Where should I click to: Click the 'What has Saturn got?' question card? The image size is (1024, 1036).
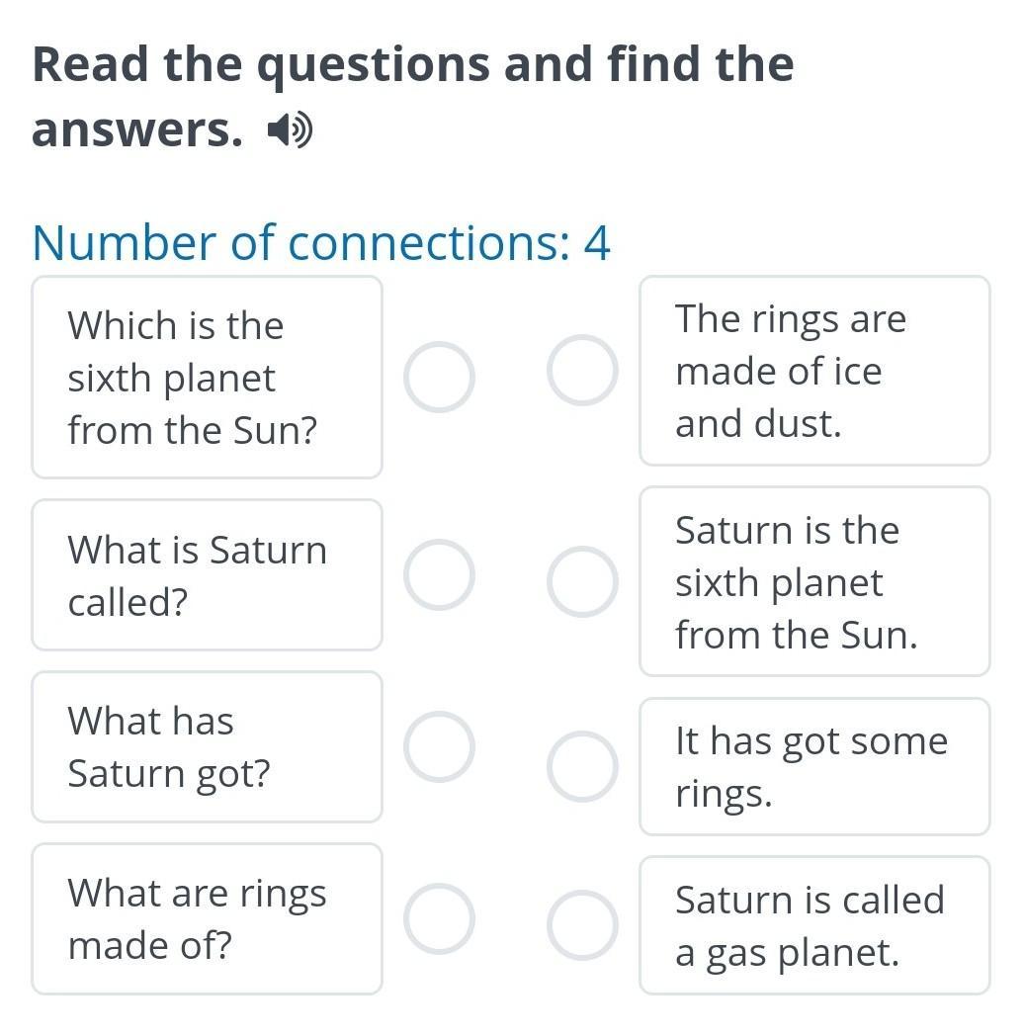[x=207, y=746]
